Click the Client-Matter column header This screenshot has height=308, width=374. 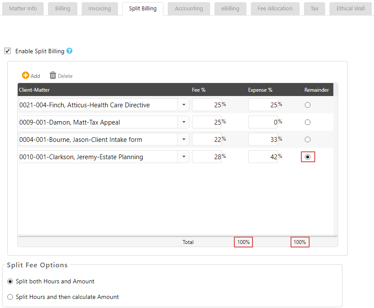[x=34, y=90]
